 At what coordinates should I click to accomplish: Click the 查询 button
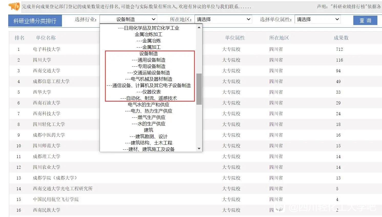[x=365, y=20]
